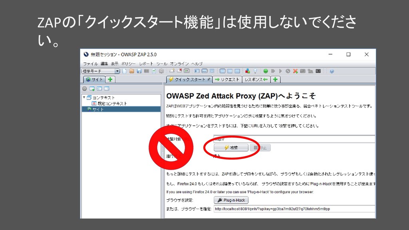
Task: Click the 'ブラウザを設定:' label
Action: click(180, 200)
